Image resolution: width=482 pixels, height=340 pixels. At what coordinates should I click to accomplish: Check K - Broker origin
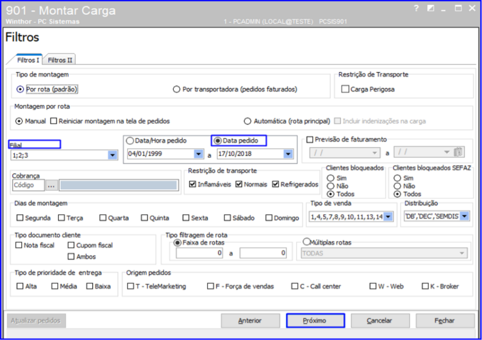(x=425, y=286)
